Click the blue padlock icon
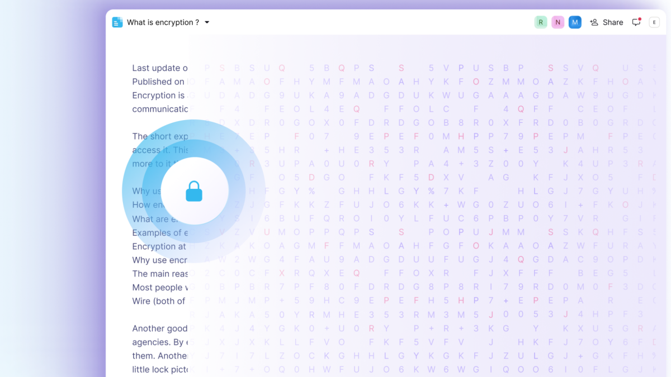671x377 pixels. tap(194, 191)
